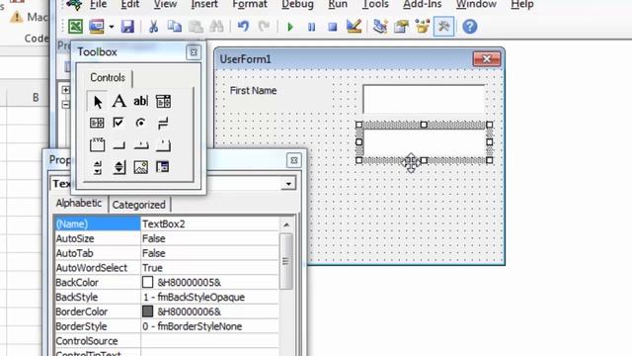Expand the project tree plus node
The width and height of the screenshot is (632, 356).
point(66,90)
